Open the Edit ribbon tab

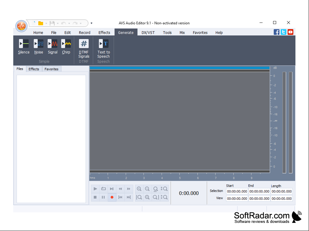[68, 33]
